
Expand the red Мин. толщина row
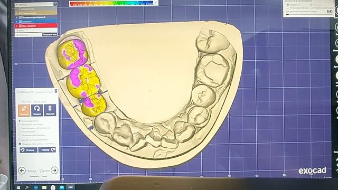click(17, 26)
